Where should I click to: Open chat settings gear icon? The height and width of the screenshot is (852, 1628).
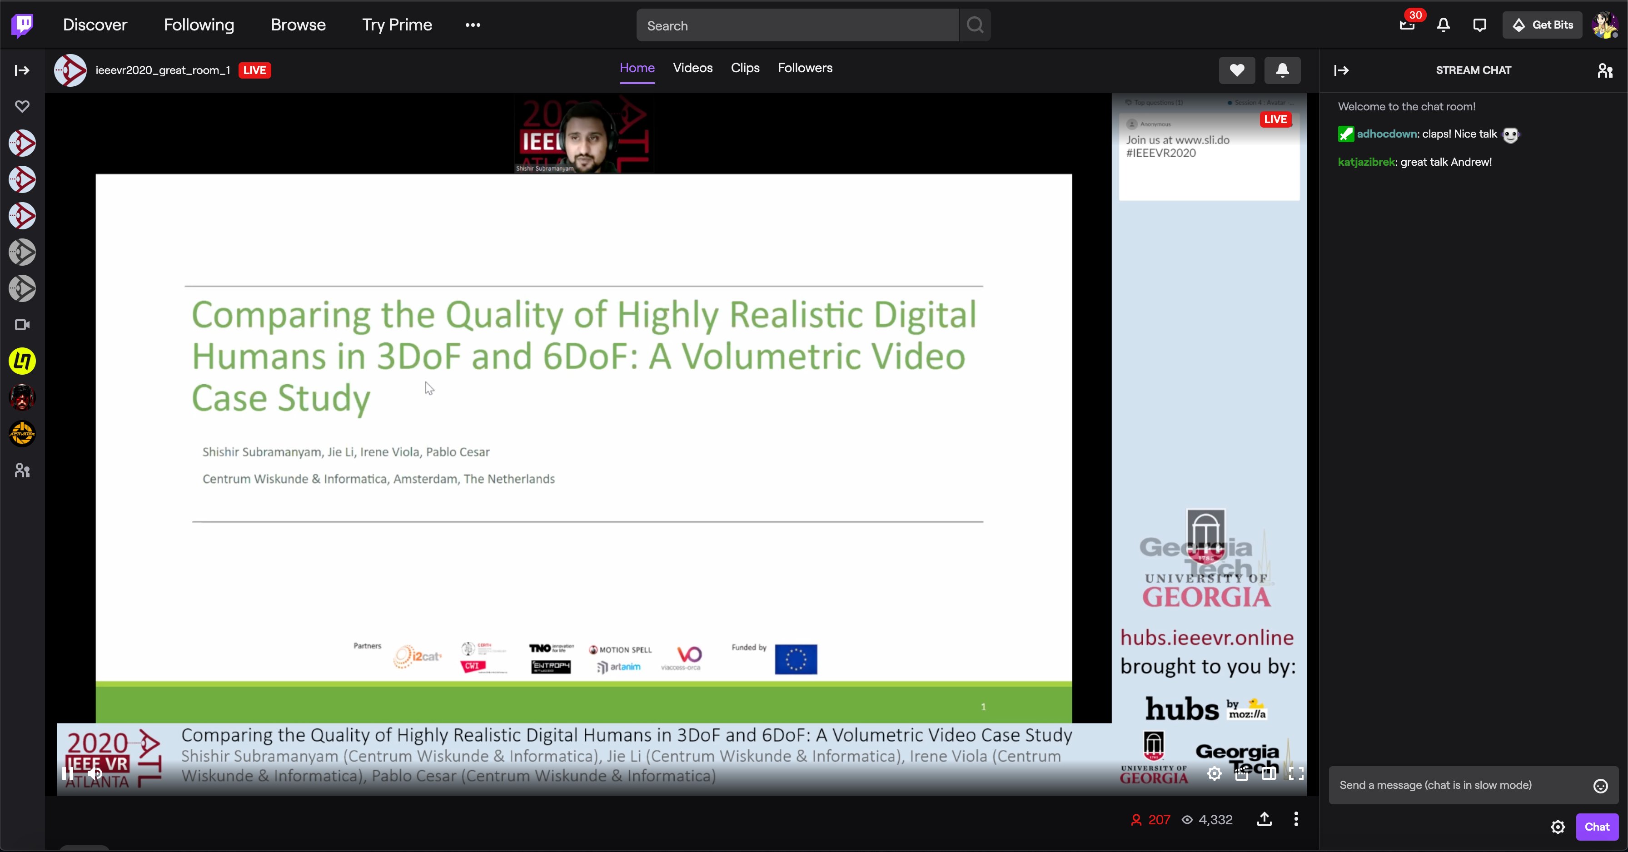(x=1558, y=827)
